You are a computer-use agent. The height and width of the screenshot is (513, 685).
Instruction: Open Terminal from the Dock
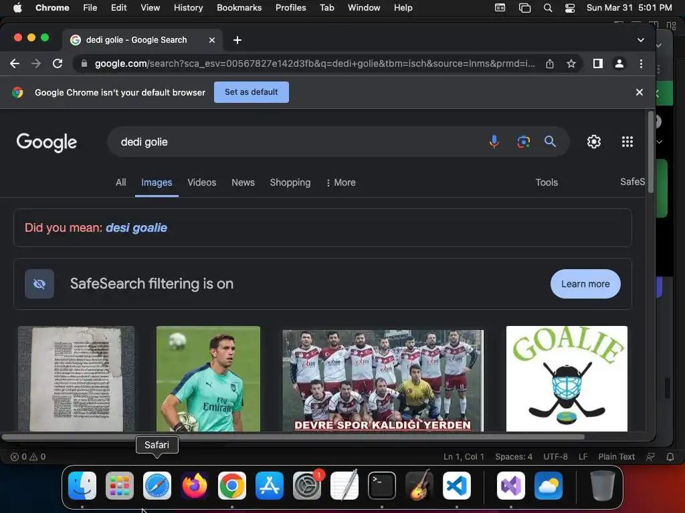(382, 486)
